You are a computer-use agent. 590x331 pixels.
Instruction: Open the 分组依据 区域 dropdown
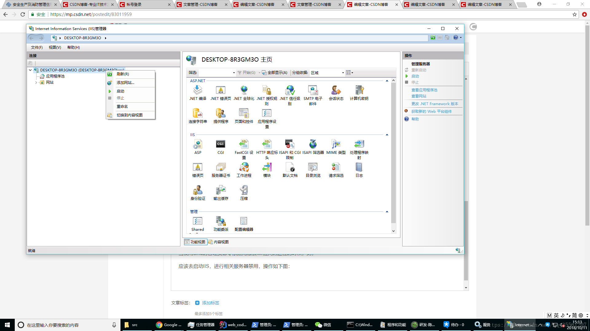click(x=343, y=73)
